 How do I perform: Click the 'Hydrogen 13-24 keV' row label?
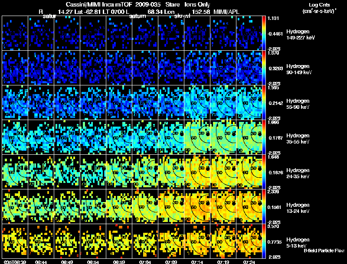coord(298,208)
